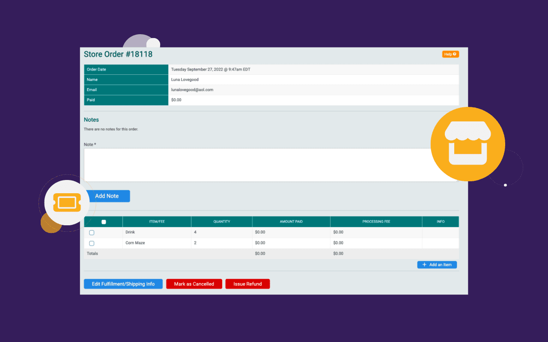Click the Totals row in the items table
Viewport: 548px width, 342px height.
click(x=92, y=253)
